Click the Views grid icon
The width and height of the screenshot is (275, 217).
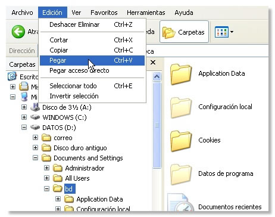[221, 32]
